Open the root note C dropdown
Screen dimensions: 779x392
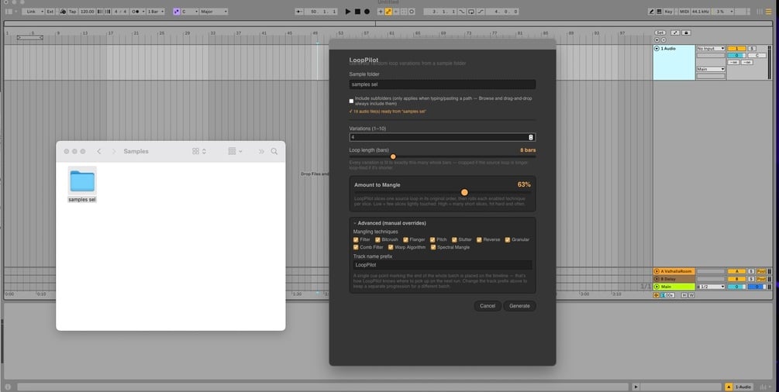(190, 12)
